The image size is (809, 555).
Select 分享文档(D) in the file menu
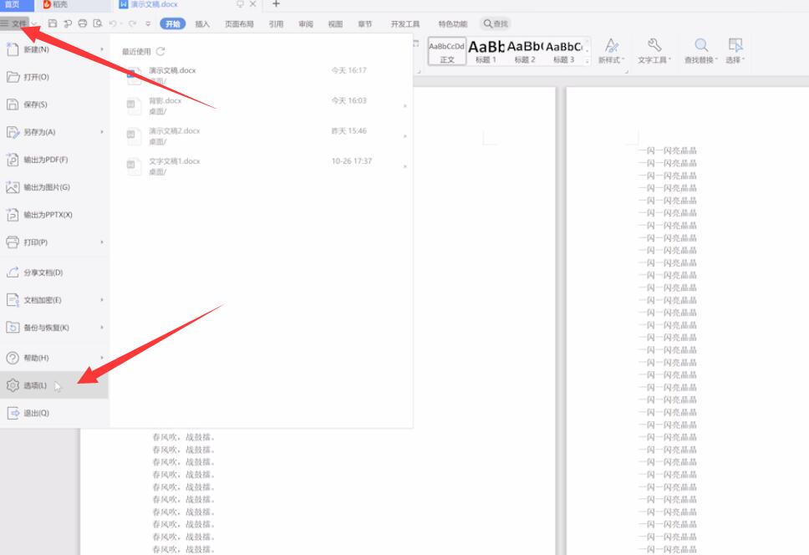coord(54,272)
